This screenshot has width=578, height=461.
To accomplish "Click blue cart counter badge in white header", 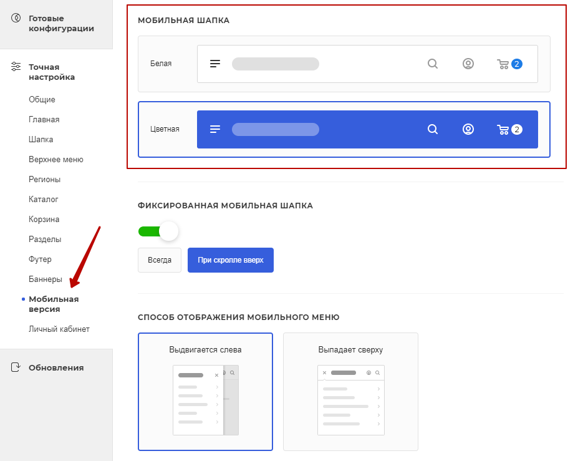I will coord(517,64).
